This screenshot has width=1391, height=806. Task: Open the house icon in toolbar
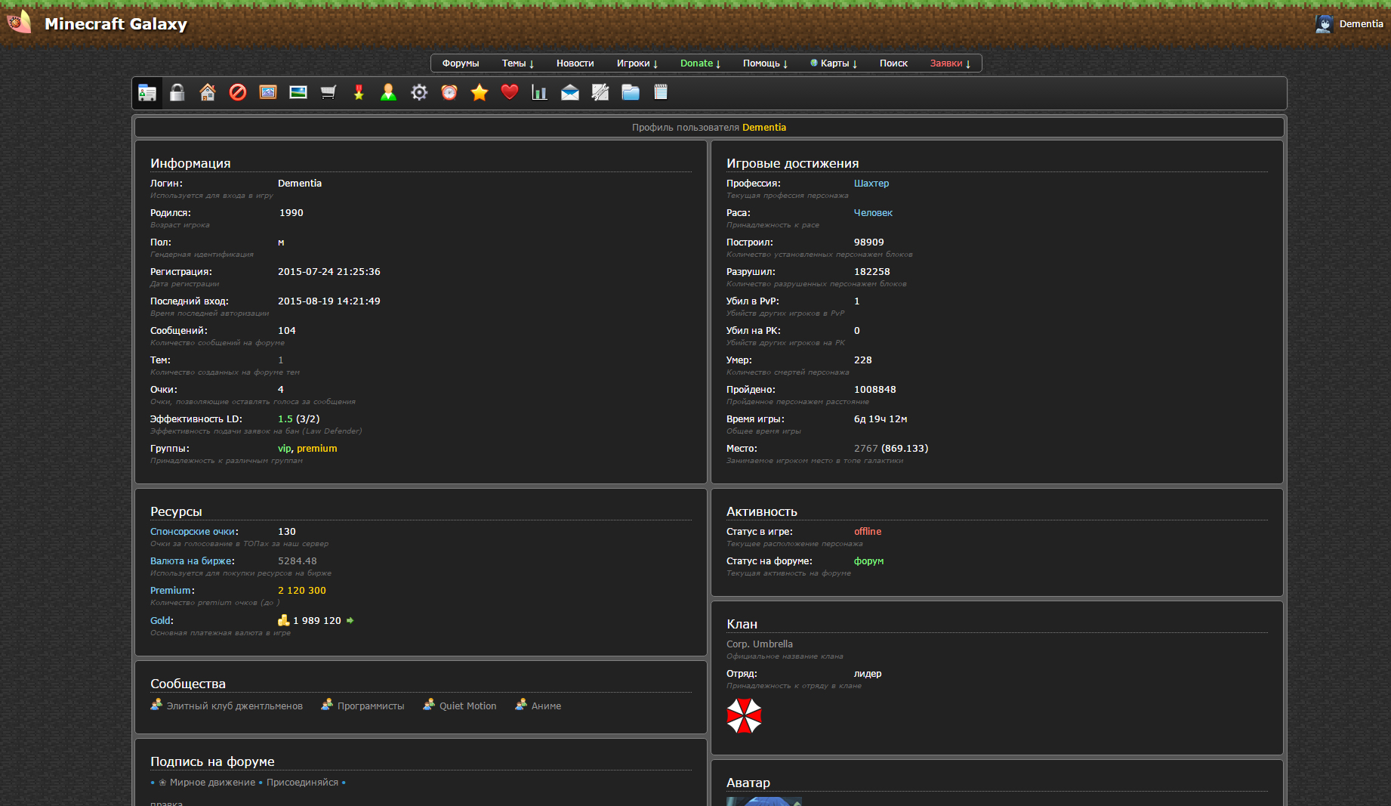point(208,93)
